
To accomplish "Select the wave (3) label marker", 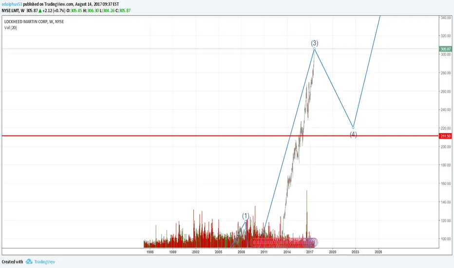I will pos(315,43).
